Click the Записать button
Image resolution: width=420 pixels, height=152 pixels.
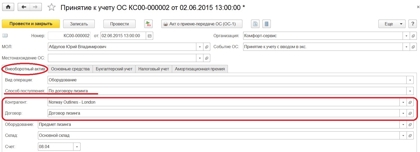[79, 24]
